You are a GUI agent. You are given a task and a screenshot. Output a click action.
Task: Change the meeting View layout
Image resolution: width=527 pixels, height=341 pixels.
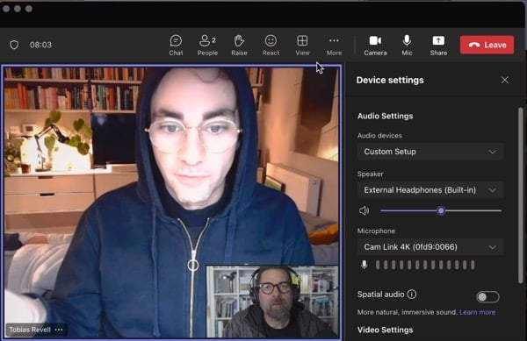point(302,45)
